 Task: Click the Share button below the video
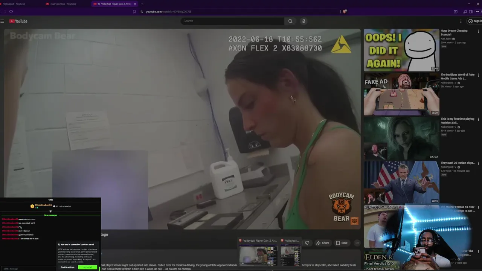[323, 243]
